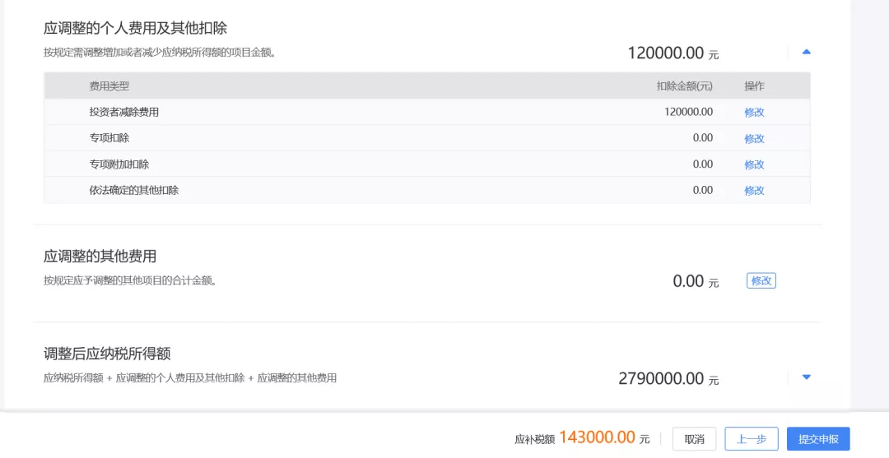Collapse the 应调整的个人费用及其他扣除 section arrow
The height and width of the screenshot is (458, 889).
[806, 52]
